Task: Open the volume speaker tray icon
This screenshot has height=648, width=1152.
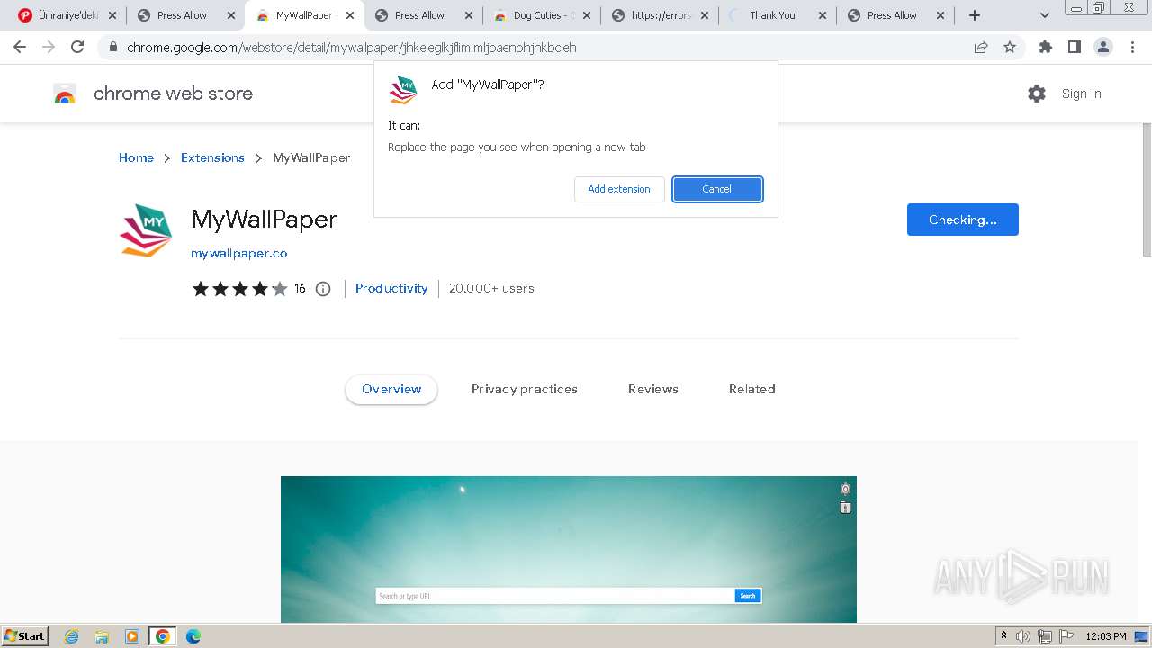Action: point(1023,636)
